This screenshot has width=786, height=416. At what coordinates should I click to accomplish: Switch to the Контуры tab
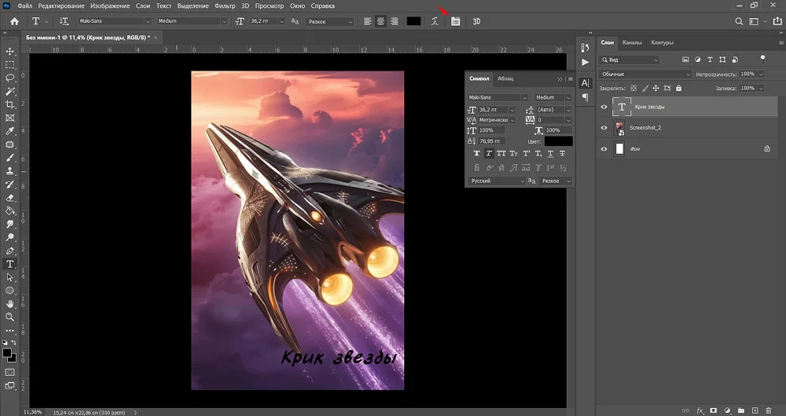tap(662, 42)
